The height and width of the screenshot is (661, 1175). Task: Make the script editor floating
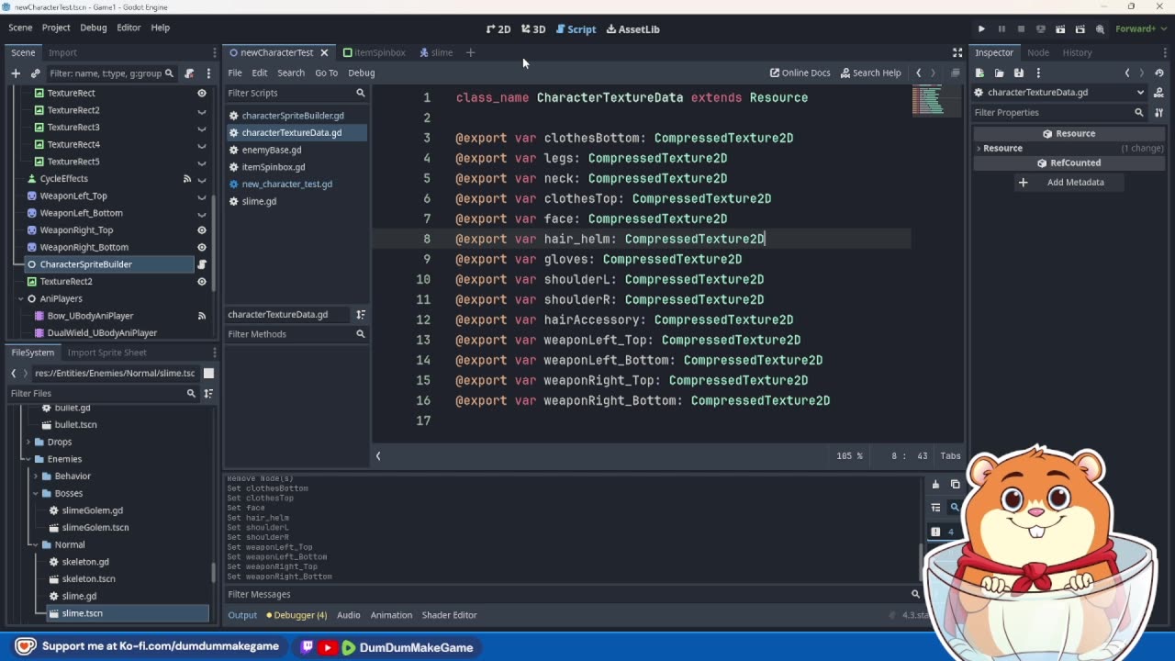click(x=955, y=73)
